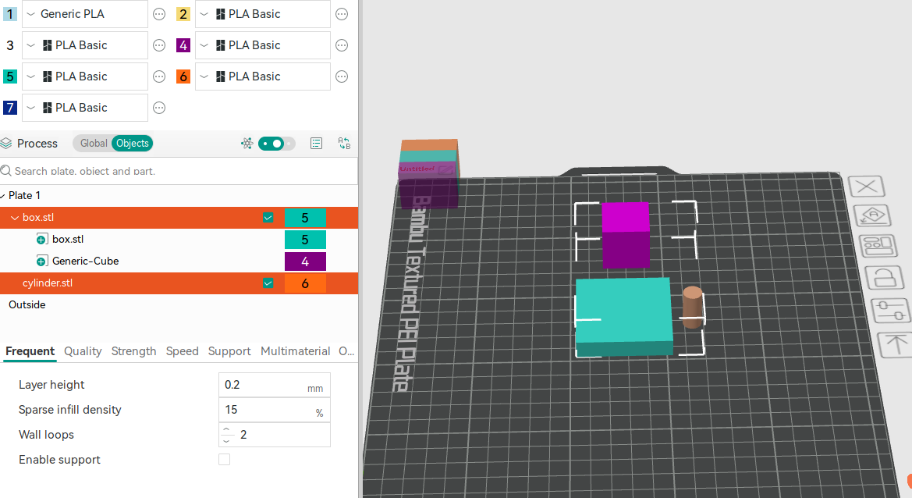Click the Sparse infill density field
This screenshot has width=912, height=498.
point(275,410)
